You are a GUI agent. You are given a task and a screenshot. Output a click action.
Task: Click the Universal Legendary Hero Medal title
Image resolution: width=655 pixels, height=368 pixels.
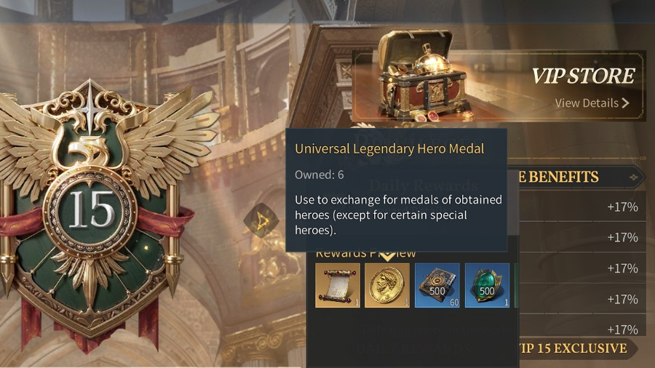coord(389,149)
